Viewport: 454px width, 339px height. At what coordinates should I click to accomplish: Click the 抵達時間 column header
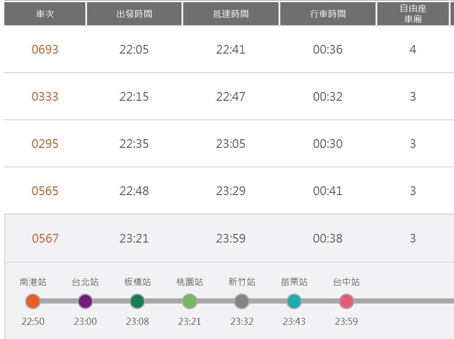coord(231,14)
